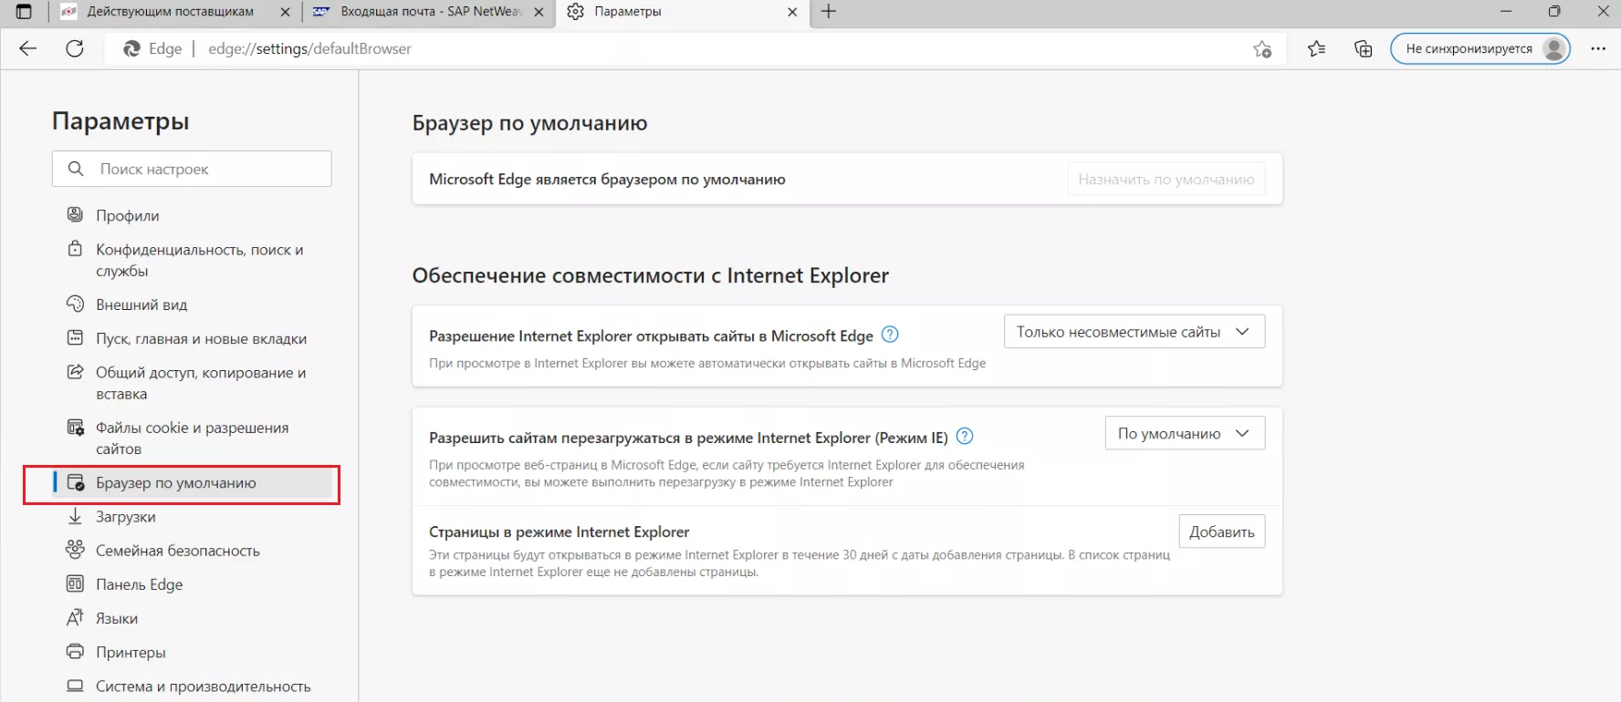Click the Система и производительность icon
1621x702 pixels.
click(75, 686)
